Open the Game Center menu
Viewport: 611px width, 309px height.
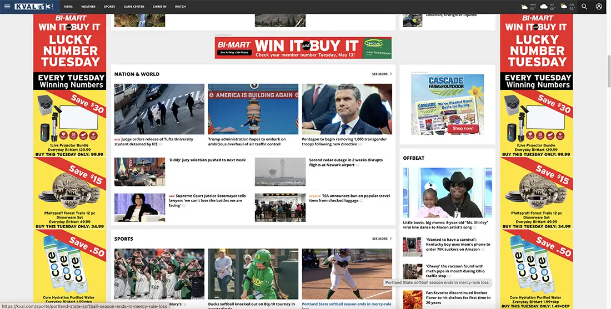coord(134,7)
